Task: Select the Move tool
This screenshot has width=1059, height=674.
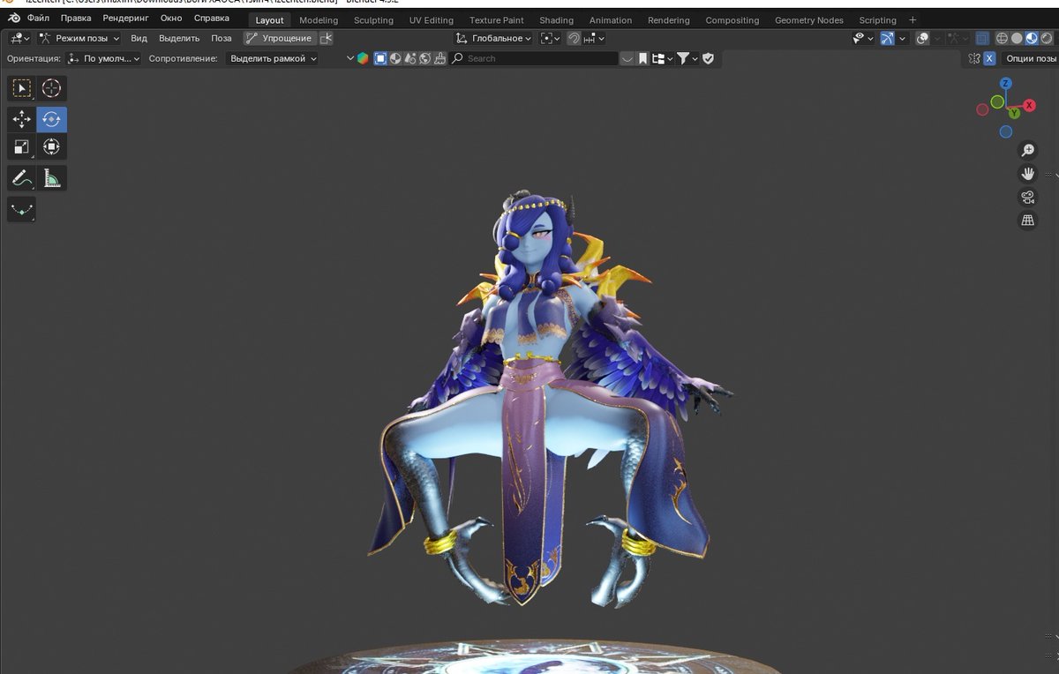Action: tap(22, 119)
